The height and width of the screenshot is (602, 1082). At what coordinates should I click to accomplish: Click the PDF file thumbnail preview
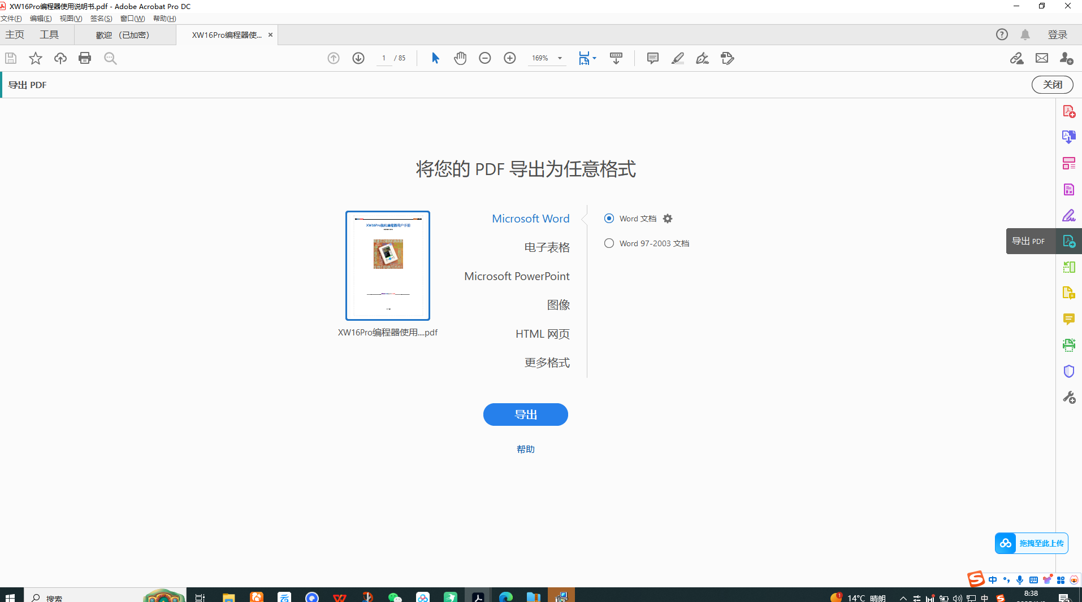click(x=388, y=265)
